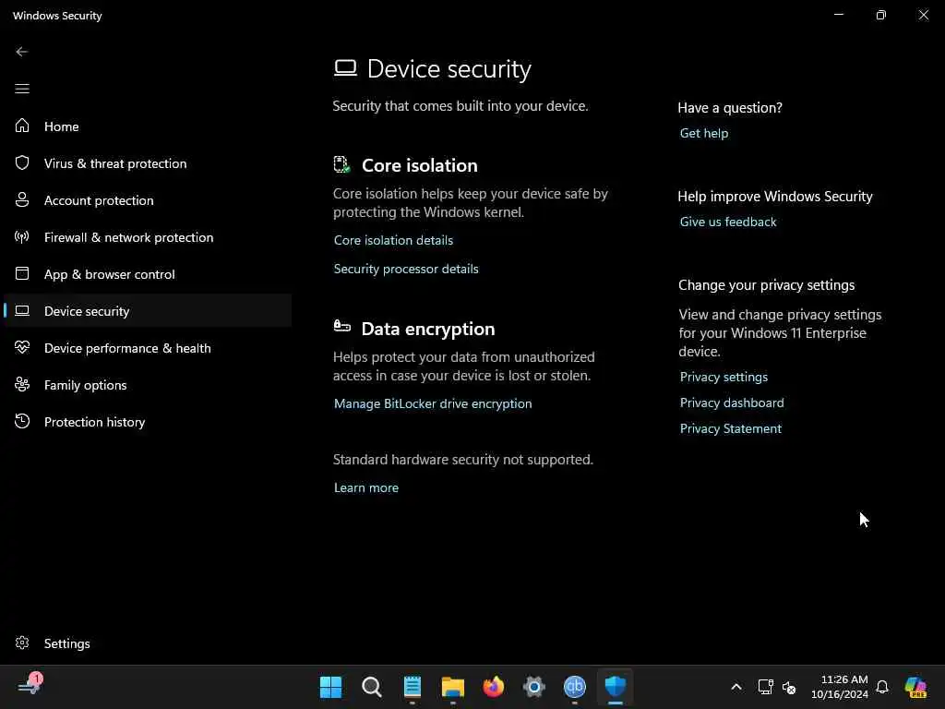Click the network status tray icon
945x709 pixels.
coord(765,687)
